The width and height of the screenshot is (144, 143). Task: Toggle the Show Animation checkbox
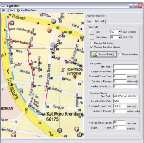pos(120,55)
